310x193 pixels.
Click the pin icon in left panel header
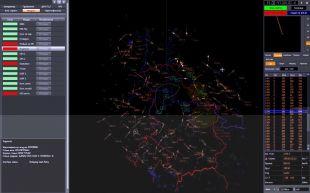coord(59,2)
